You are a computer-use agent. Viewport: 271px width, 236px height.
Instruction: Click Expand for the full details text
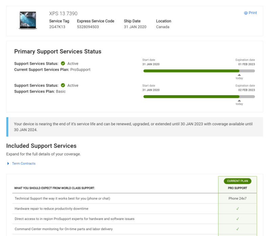[43, 154]
